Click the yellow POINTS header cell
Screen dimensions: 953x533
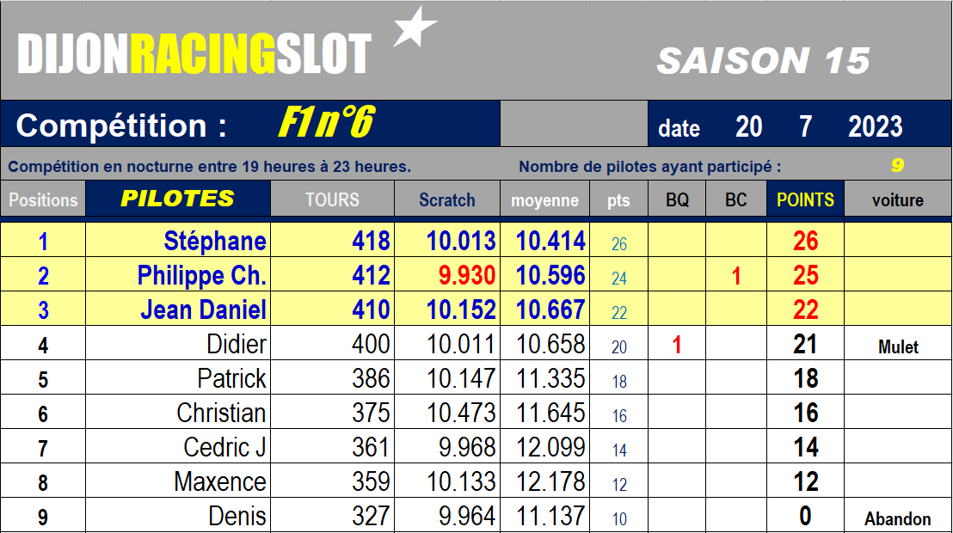pyautogui.click(x=805, y=199)
